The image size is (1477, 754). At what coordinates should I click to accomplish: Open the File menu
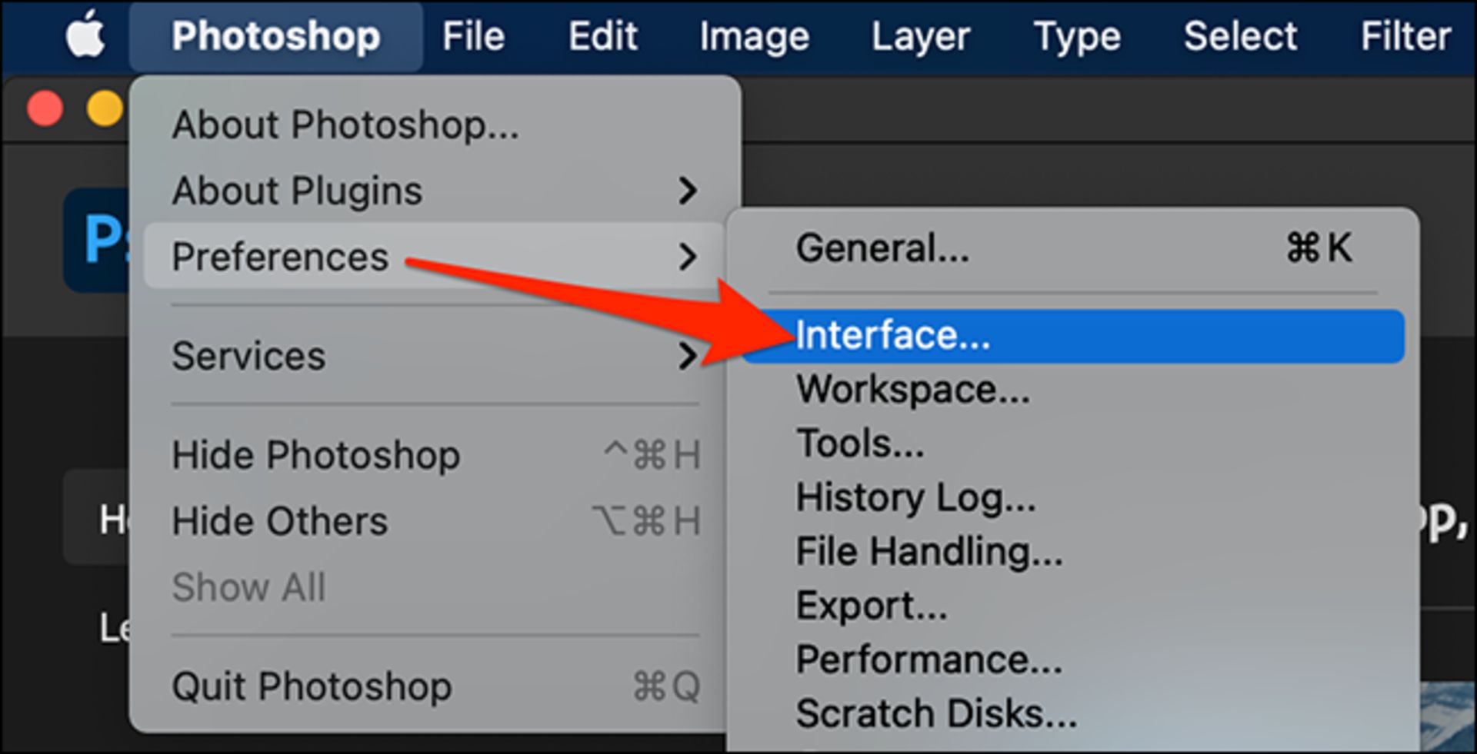tap(473, 36)
